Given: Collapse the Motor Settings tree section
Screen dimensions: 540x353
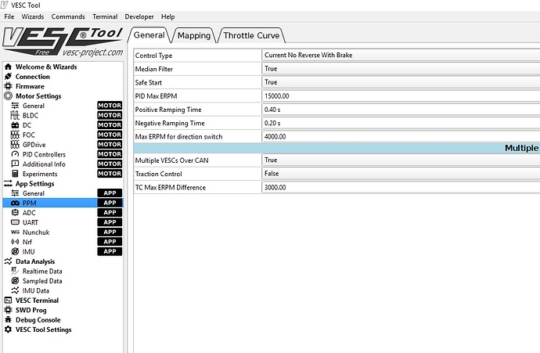Looking at the screenshot, I should click(8, 96).
